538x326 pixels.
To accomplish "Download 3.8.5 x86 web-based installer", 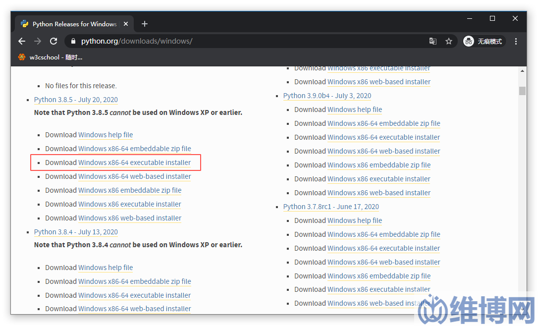I will (130, 218).
